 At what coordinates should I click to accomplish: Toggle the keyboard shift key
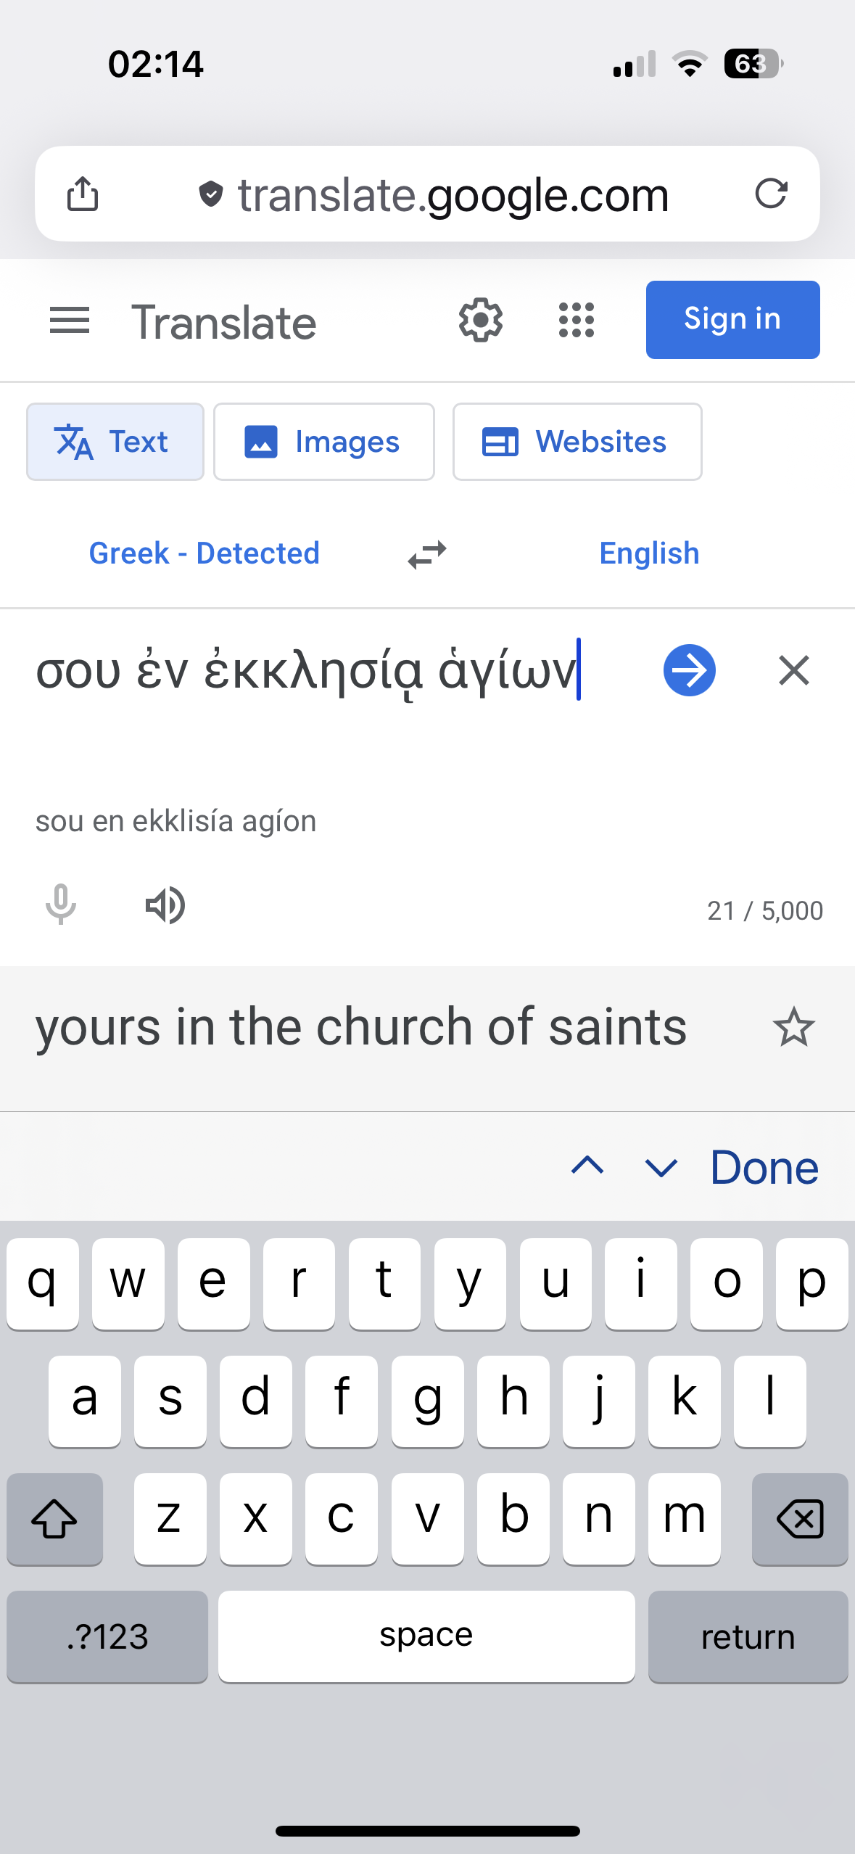point(54,1519)
